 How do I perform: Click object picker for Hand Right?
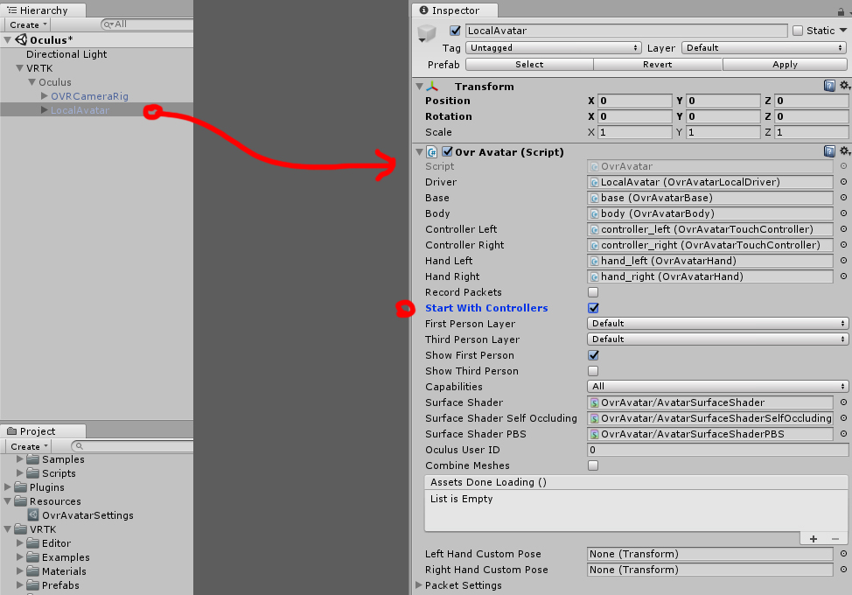pyautogui.click(x=843, y=276)
